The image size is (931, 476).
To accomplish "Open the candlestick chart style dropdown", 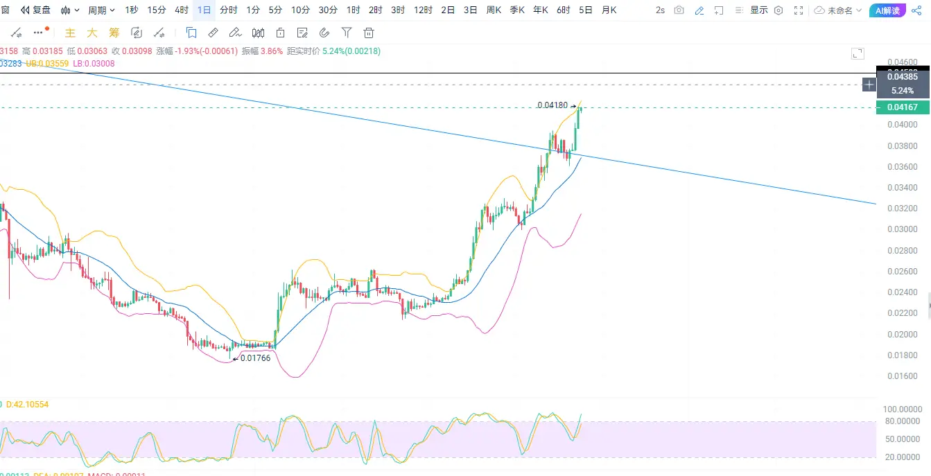I will (70, 10).
